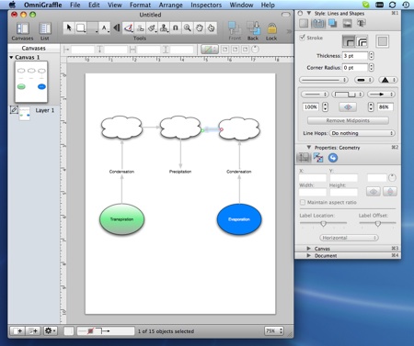Open the line corner join style dropdown

(364, 80)
